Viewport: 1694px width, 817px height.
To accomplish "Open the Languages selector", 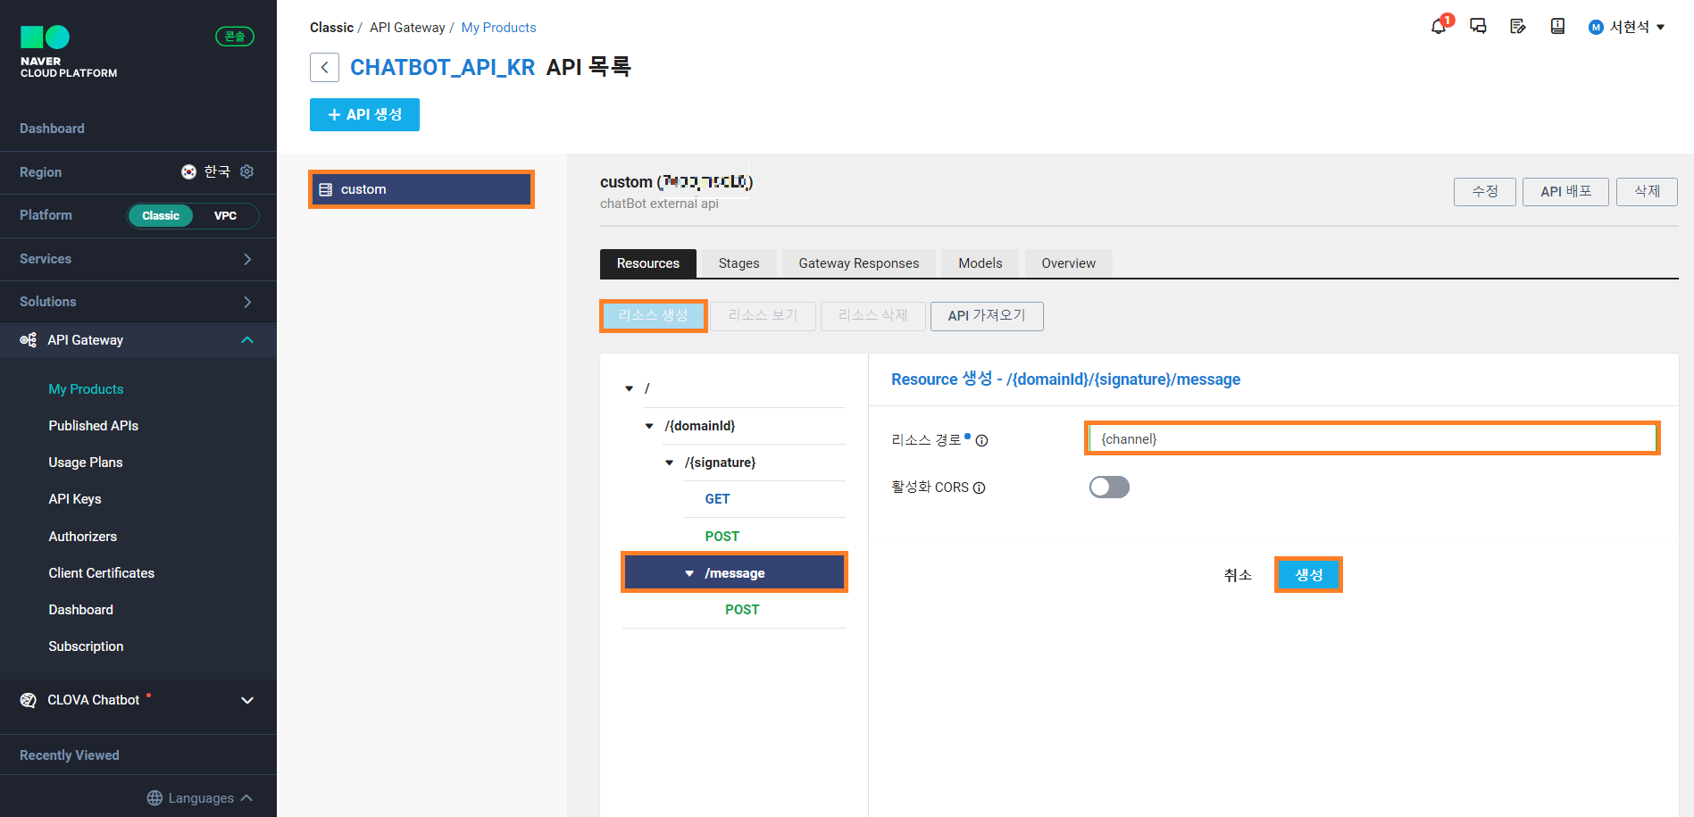I will (x=200, y=798).
